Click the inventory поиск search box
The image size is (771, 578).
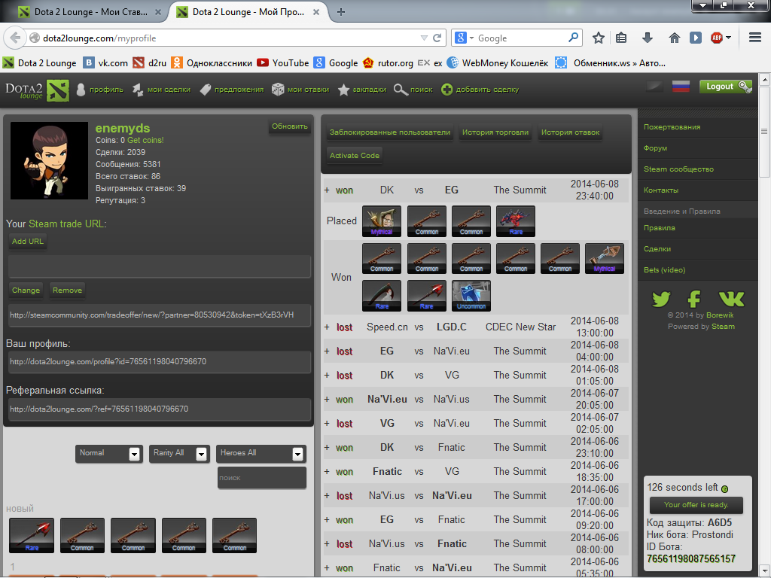pos(262,478)
